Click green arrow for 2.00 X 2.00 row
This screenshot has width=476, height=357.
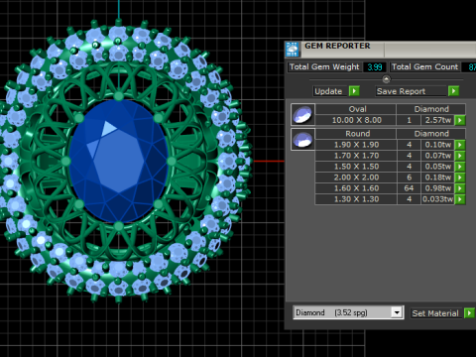click(460, 178)
